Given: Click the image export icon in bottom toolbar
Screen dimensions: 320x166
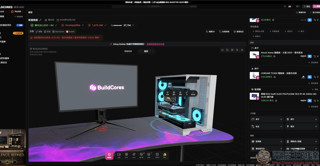Looking at the screenshot, I should pyautogui.click(x=157, y=155).
